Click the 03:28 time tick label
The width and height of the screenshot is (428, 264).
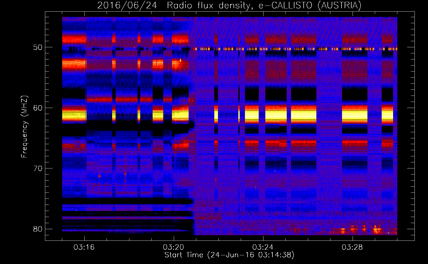(352, 247)
